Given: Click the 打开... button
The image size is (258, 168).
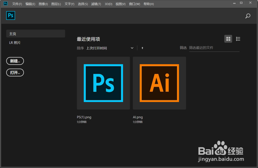Looking at the screenshot, I should coord(15,72).
